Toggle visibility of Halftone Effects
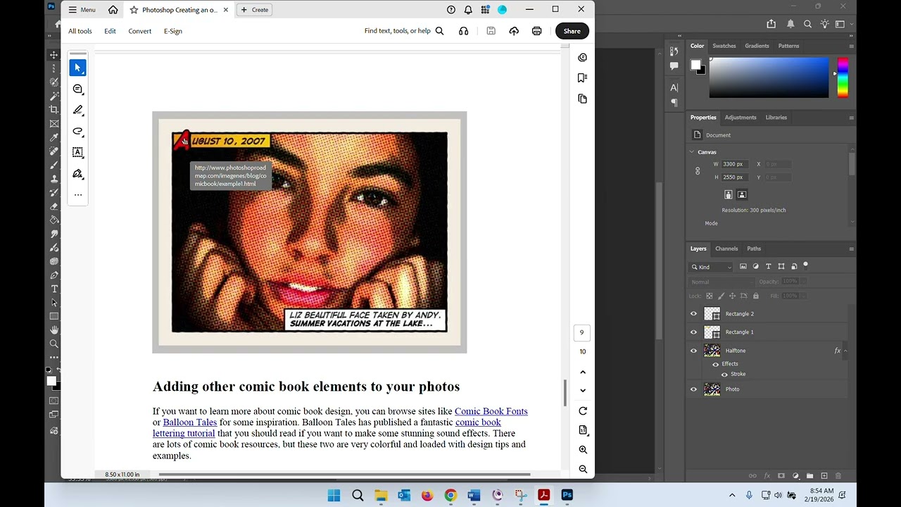This screenshot has height=507, width=901. pos(716,364)
